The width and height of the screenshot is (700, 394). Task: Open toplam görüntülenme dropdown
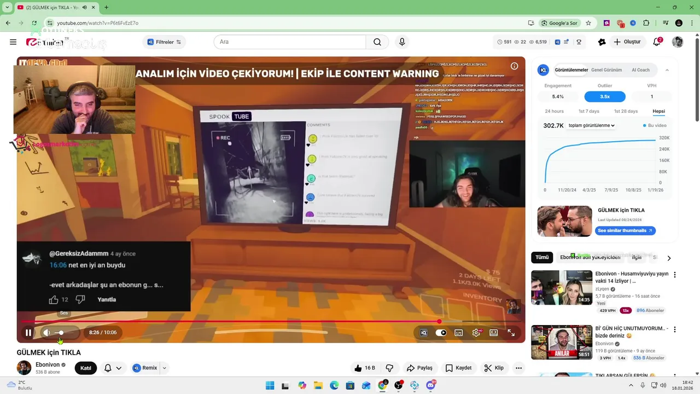tap(592, 125)
